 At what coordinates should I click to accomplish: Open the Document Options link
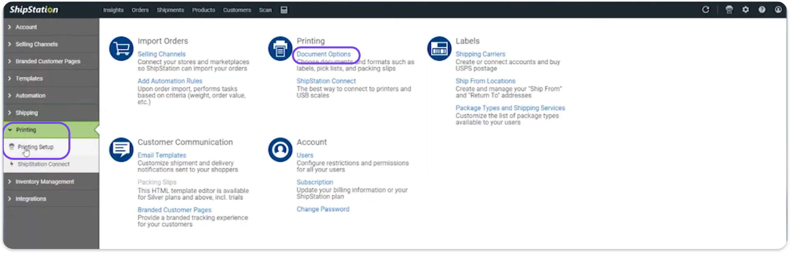tap(324, 54)
